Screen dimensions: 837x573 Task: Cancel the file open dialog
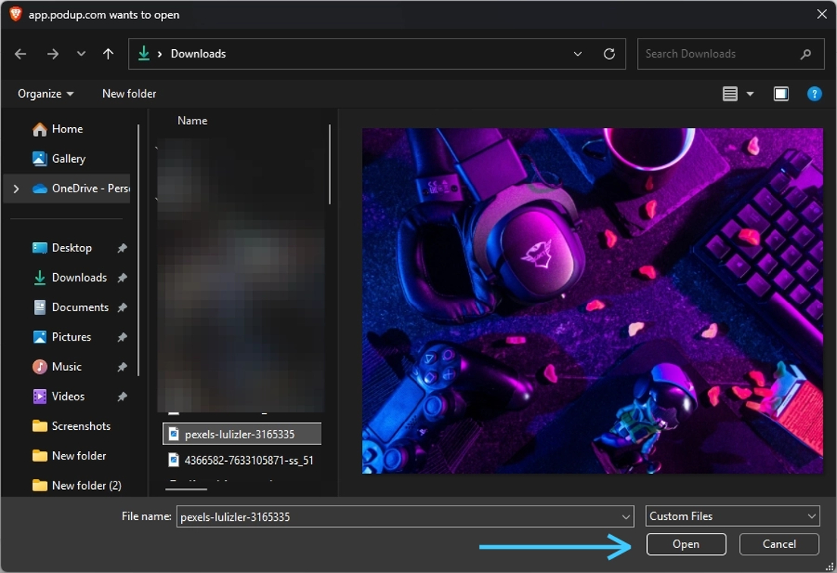[779, 544]
